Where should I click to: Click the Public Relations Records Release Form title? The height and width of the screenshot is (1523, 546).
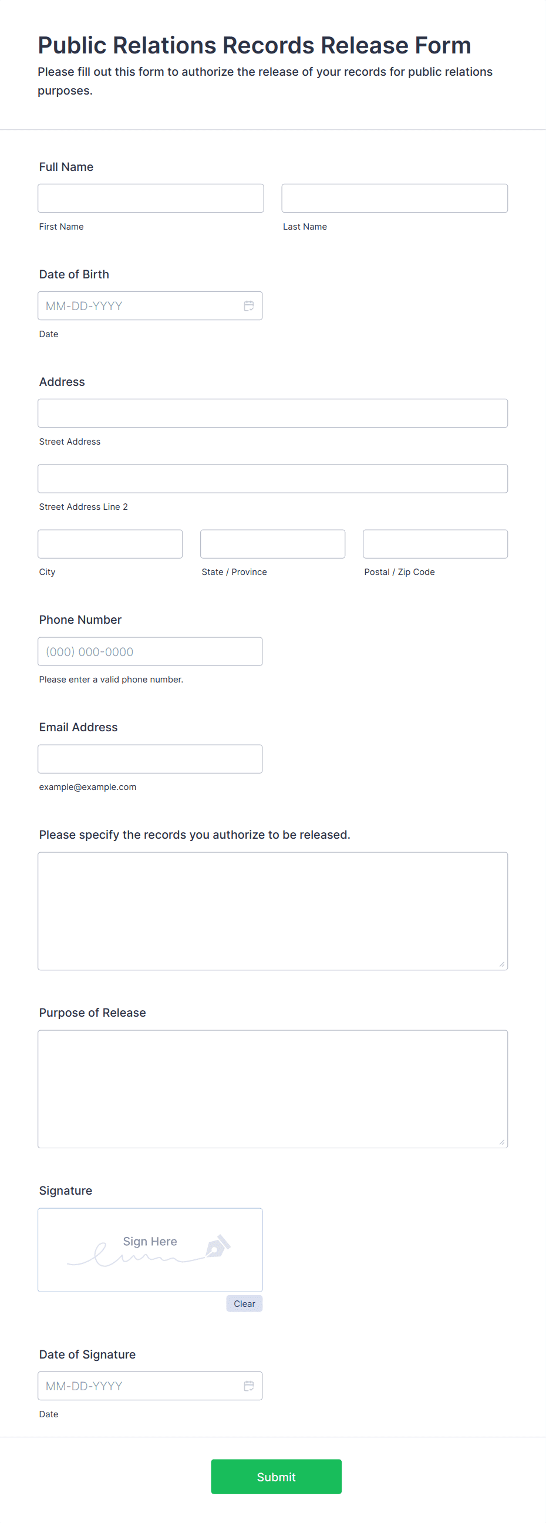click(x=254, y=45)
